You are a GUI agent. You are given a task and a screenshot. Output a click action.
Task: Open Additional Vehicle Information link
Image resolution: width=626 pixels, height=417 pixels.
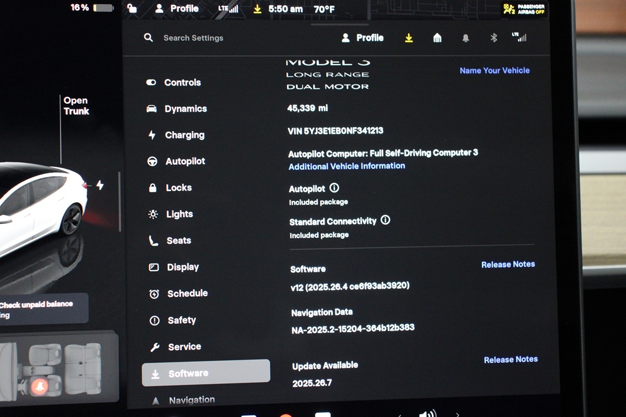click(x=347, y=166)
